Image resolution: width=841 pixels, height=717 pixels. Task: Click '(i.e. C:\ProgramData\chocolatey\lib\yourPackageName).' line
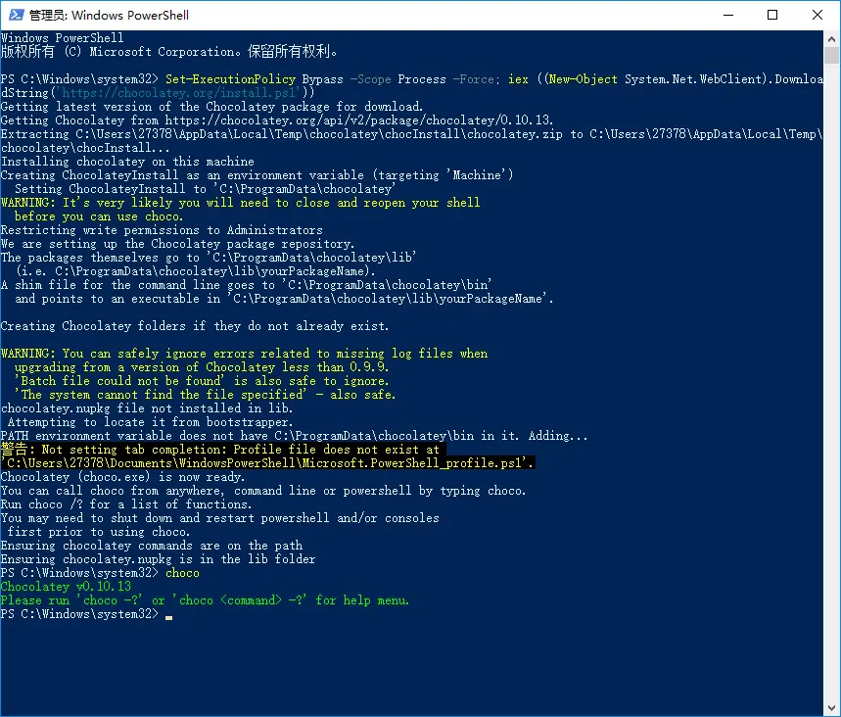pyautogui.click(x=195, y=271)
